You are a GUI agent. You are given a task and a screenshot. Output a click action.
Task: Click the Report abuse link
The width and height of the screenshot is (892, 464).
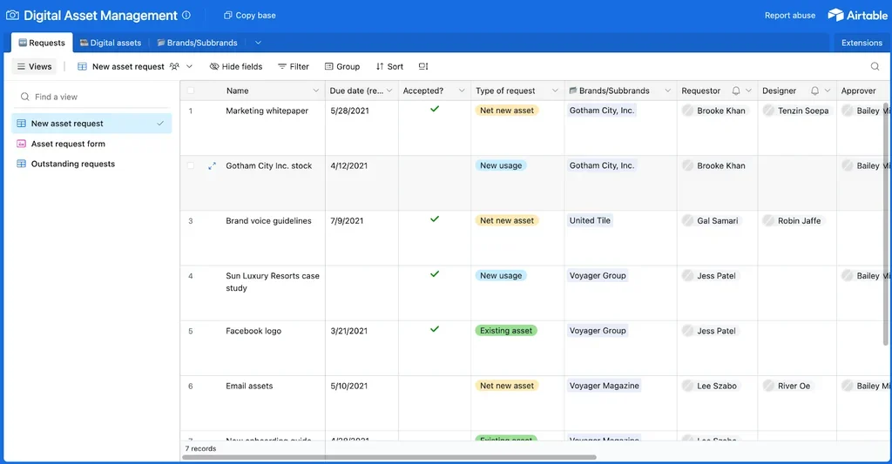(x=789, y=16)
